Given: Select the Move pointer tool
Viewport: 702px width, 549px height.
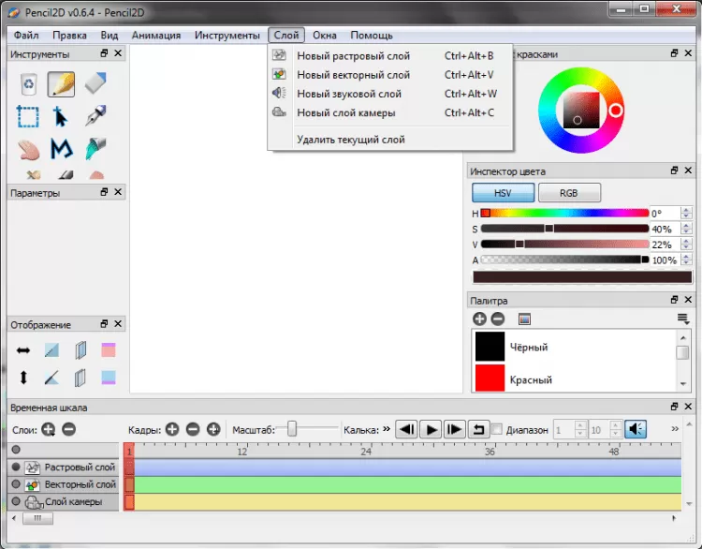Looking at the screenshot, I should [x=61, y=116].
